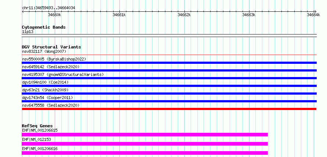Select the thin red nsv832117 variant line
Image resolution: width=327 pixels, height=157 pixels.
[169, 55]
